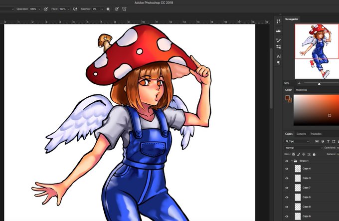
Task: Open symmetry paint butterfly icon
Action: (124, 9)
